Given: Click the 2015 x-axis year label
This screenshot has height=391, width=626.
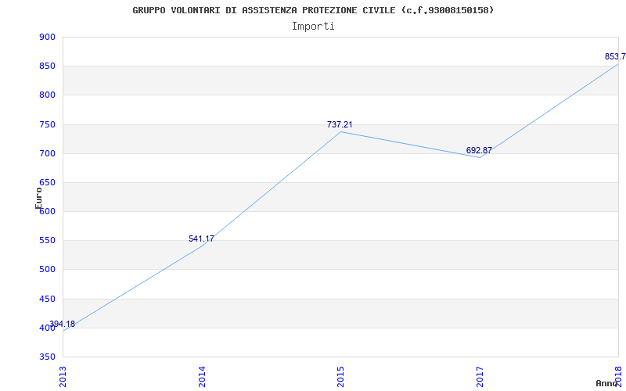Looking at the screenshot, I should (340, 375).
